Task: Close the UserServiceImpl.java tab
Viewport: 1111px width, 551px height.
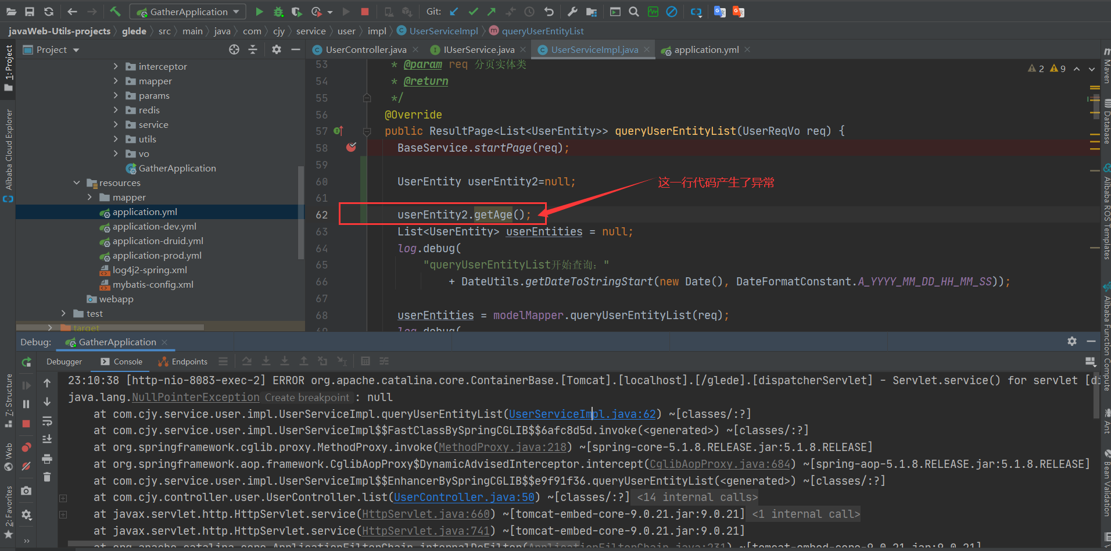Action: tap(646, 49)
